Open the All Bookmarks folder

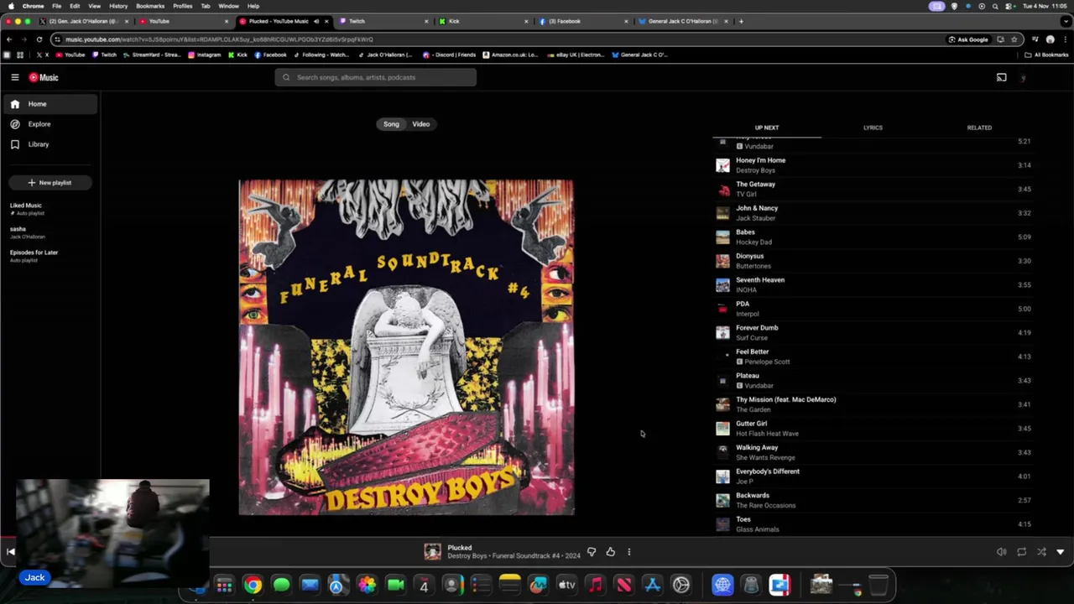pos(1046,55)
